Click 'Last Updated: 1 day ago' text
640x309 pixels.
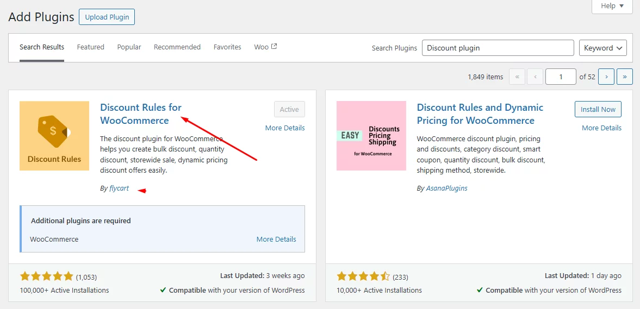[583, 275]
